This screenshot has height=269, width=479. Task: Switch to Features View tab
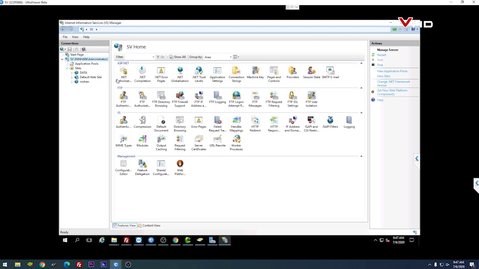point(125,226)
